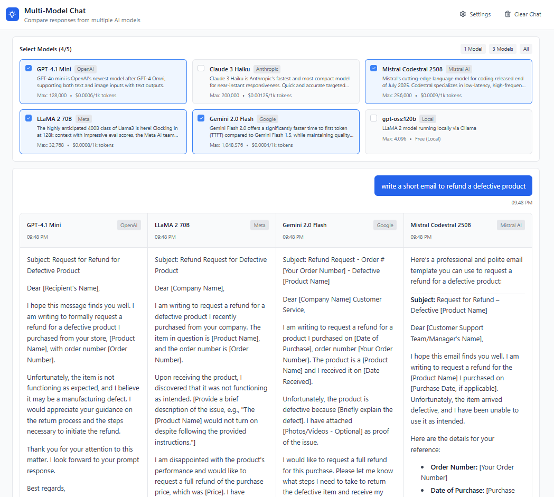The width and height of the screenshot is (554, 497).
Task: Uncheck the Gemini 2.0 Flash checkbox
Action: point(201,118)
